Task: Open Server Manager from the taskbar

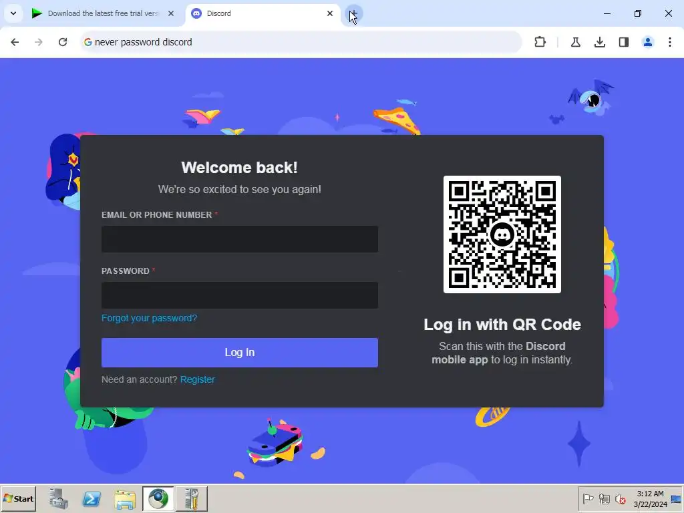Action: point(59,498)
